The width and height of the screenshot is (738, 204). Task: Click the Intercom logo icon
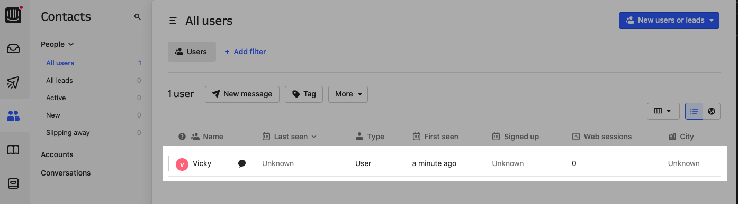[13, 16]
